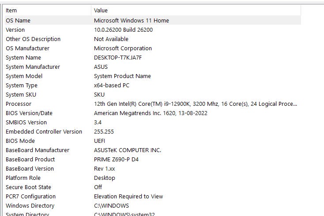Select the BaseBoard Manufacturer label
324x216 pixels.
38,150
